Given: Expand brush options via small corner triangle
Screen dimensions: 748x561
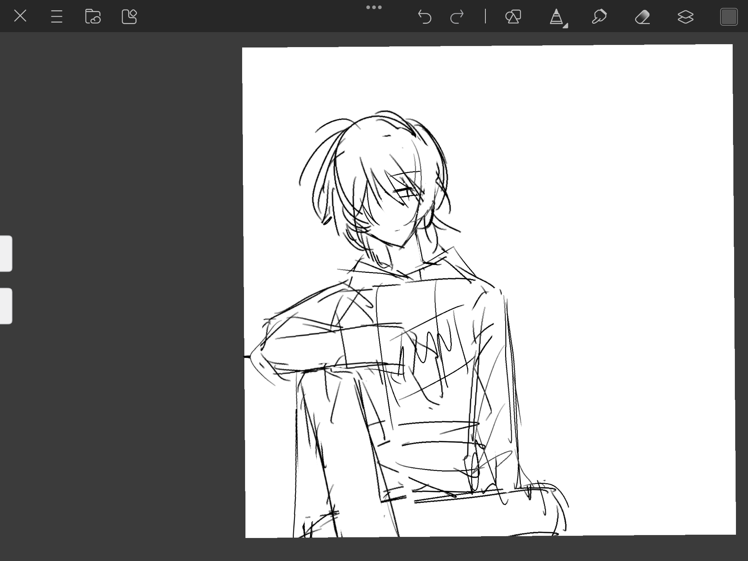Looking at the screenshot, I should point(566,26).
